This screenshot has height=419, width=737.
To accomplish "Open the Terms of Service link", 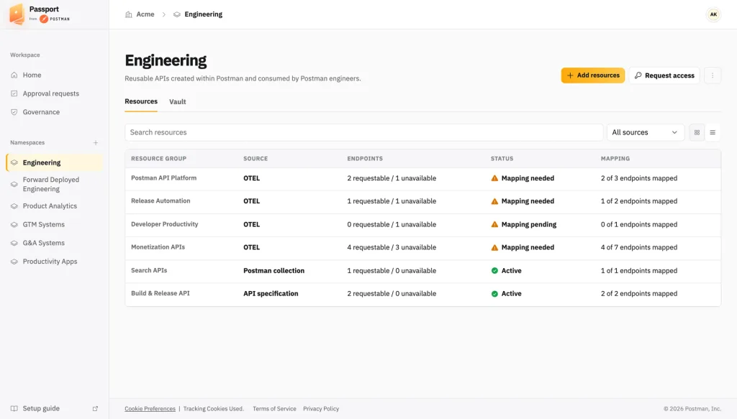I will 274,409.
